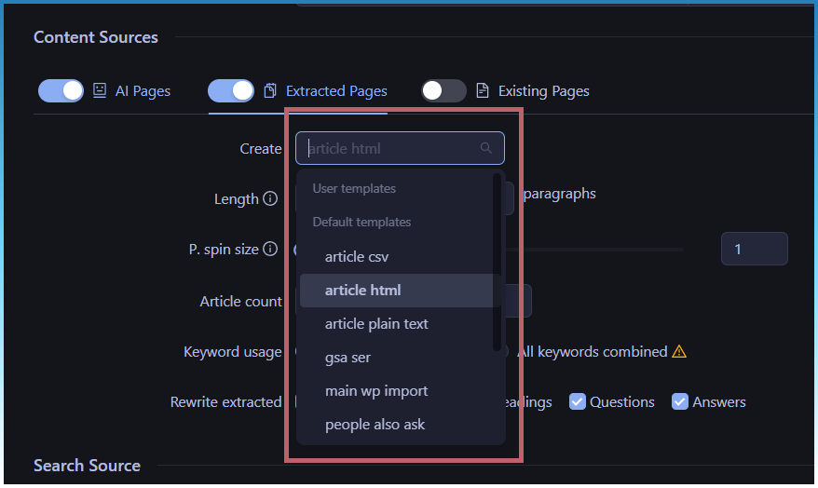Turn off the Extracted Pages toggle

pos(231,90)
